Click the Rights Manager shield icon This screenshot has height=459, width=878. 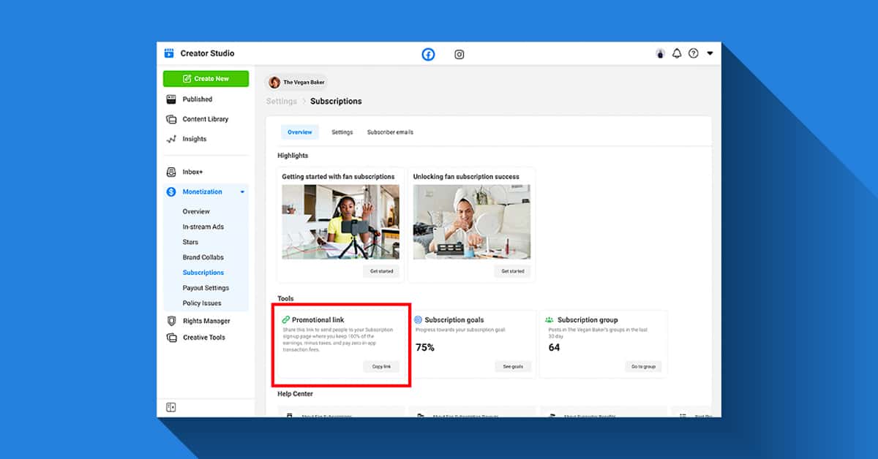click(x=171, y=321)
